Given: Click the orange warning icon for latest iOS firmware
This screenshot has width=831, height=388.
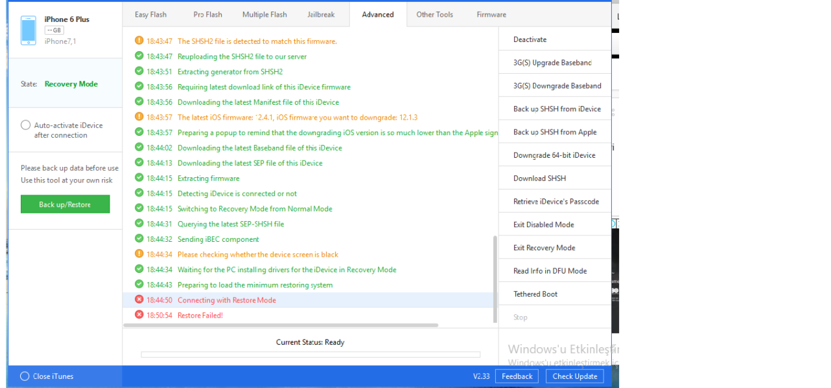Looking at the screenshot, I should click(139, 117).
